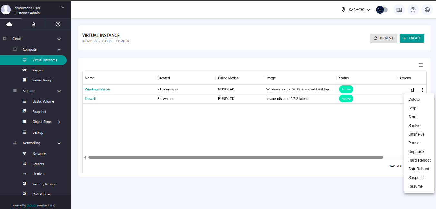Open the user profile icon tab

[34, 24]
